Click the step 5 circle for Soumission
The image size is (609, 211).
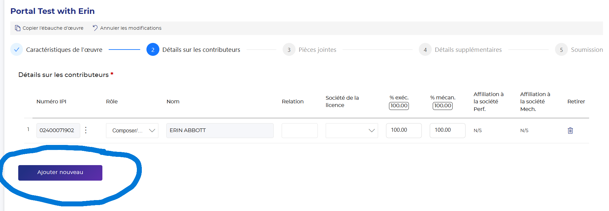[x=561, y=50]
